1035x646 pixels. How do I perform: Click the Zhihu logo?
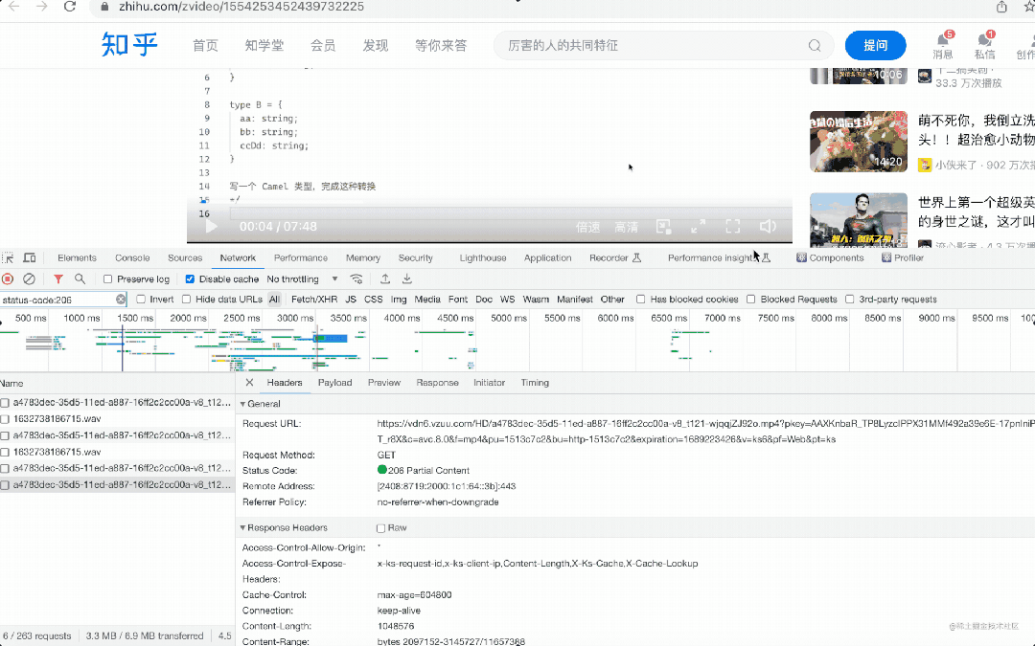(129, 45)
